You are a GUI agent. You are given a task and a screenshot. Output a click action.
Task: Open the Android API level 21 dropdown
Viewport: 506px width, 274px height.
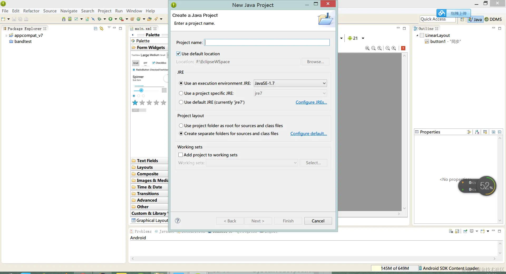coord(363,38)
